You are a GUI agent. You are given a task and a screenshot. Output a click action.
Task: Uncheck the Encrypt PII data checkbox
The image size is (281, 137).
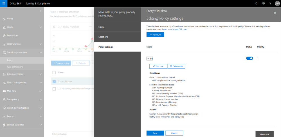pyautogui.click(x=54, y=82)
